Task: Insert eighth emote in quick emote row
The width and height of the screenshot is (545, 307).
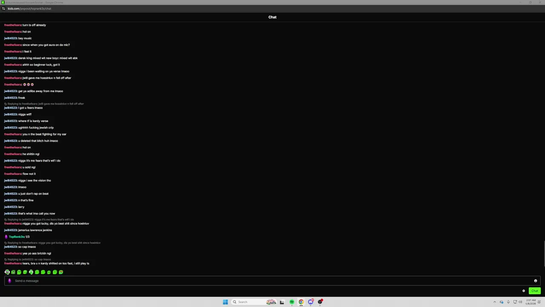Action: click(49, 272)
